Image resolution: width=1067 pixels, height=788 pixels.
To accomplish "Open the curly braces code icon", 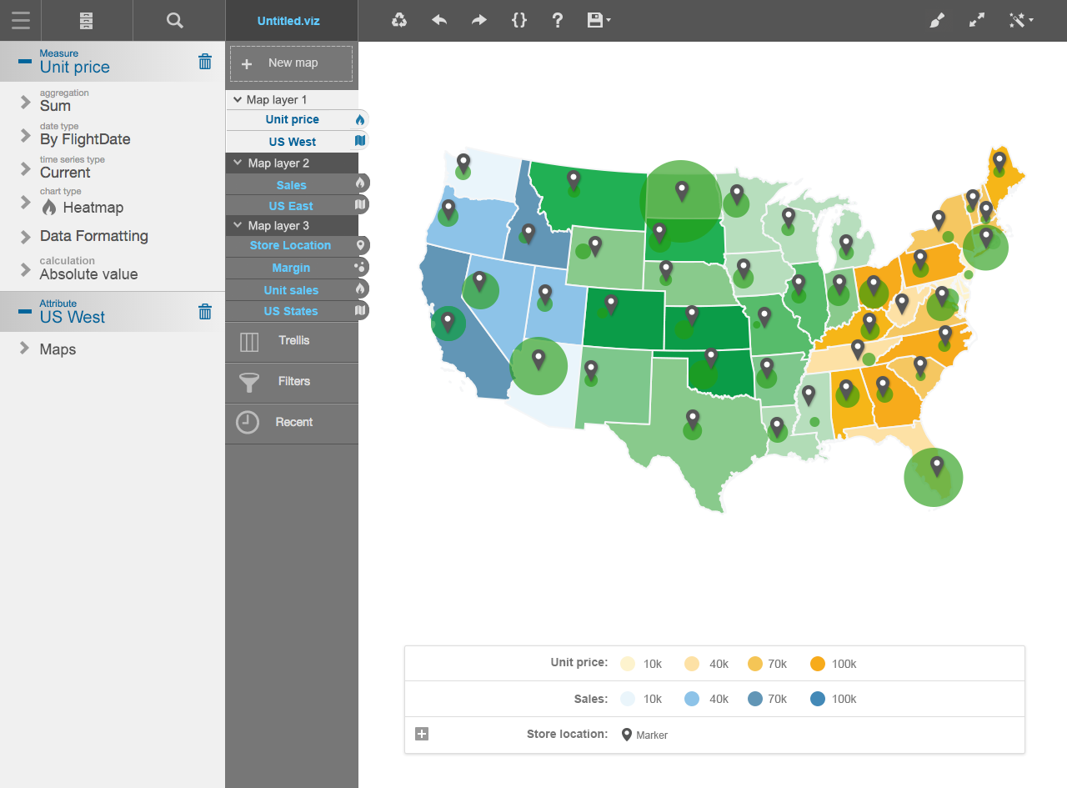I will (518, 20).
